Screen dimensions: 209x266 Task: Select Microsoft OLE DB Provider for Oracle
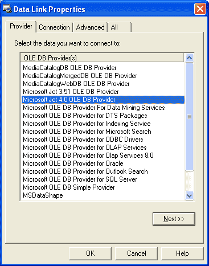point(73,163)
